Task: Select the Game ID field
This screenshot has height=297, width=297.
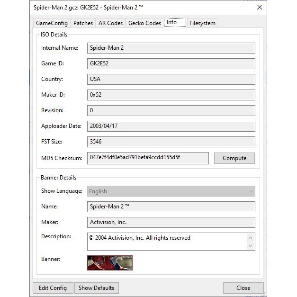Action: coord(171,63)
